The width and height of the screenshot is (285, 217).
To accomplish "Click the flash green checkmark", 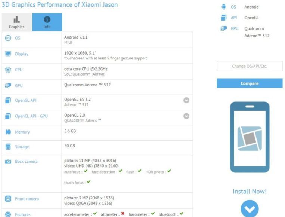I will (x=139, y=171).
